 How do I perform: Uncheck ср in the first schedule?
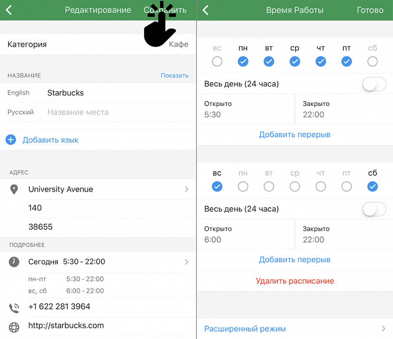295,61
